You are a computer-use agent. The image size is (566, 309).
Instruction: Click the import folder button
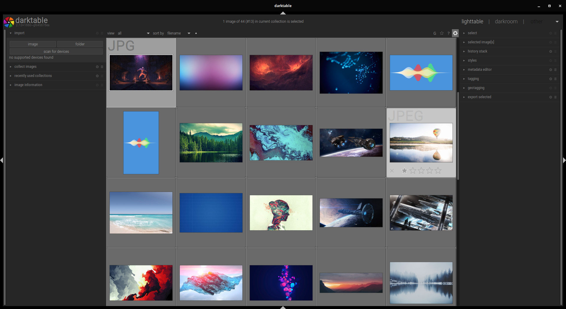point(80,44)
